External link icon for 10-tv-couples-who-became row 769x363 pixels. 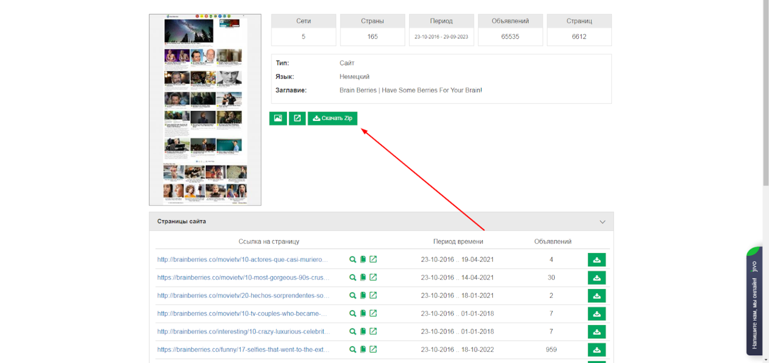pyautogui.click(x=373, y=313)
